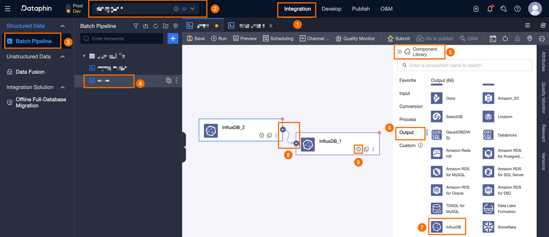Image resolution: width=549 pixels, height=237 pixels.
Task: Open the user avatar menu
Action: 535,9
